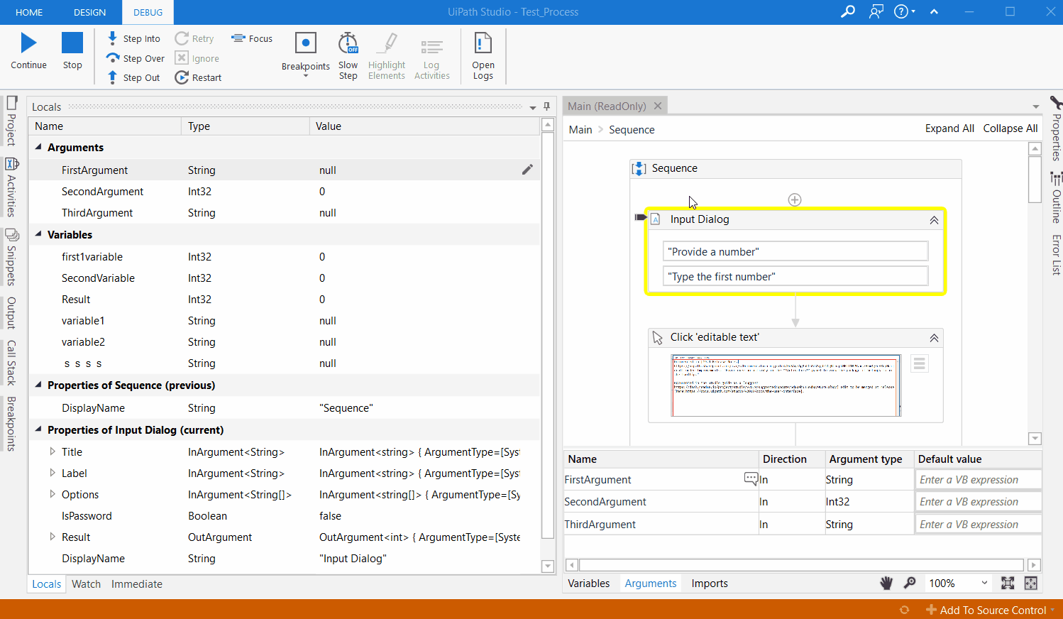Toggle Log Activities option
The image size is (1063, 619).
coord(431,55)
